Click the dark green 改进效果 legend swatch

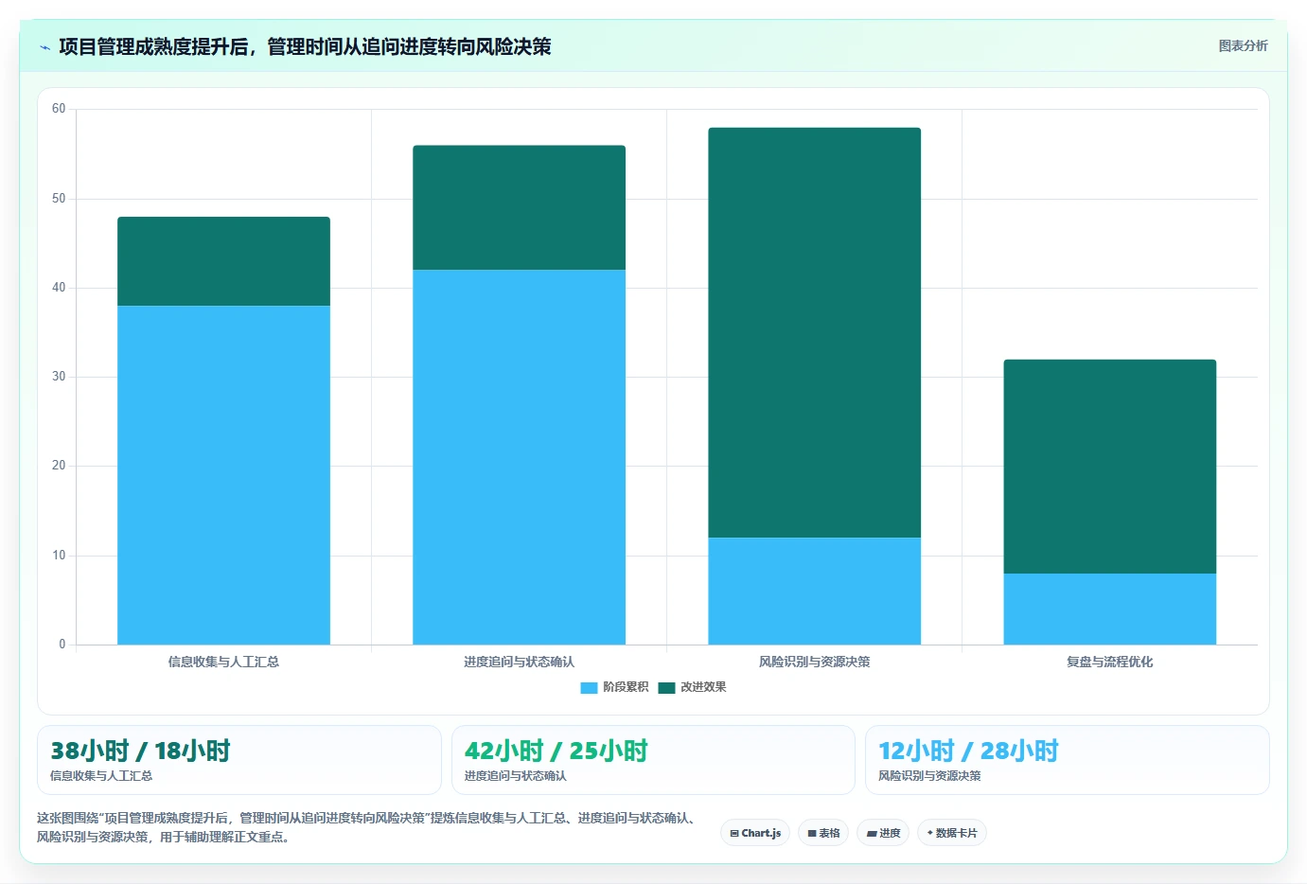click(666, 688)
